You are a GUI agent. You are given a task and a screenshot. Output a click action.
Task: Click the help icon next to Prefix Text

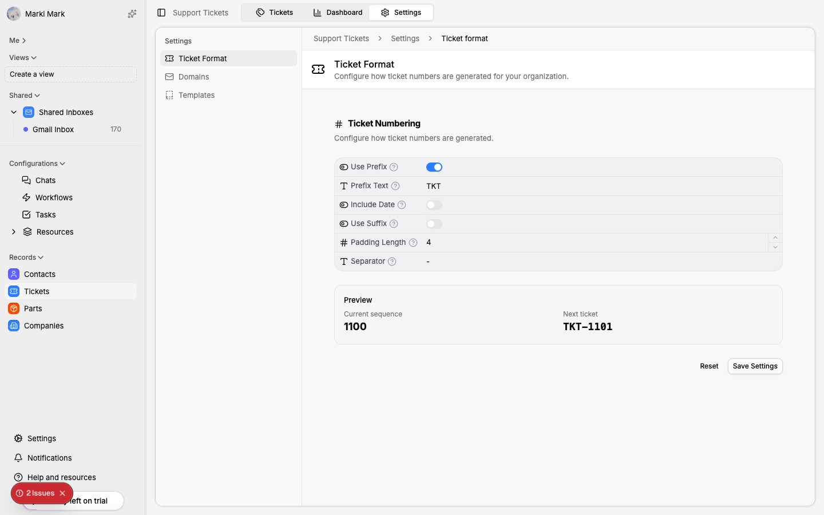[395, 186]
